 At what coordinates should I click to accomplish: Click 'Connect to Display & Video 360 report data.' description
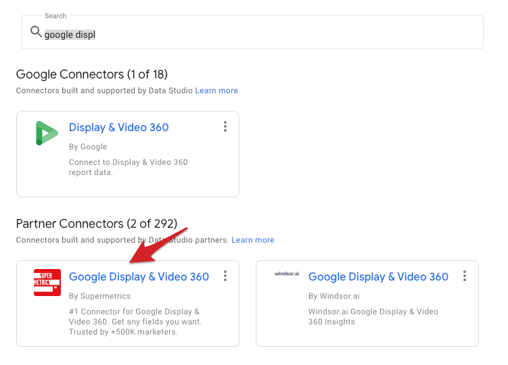tap(128, 167)
